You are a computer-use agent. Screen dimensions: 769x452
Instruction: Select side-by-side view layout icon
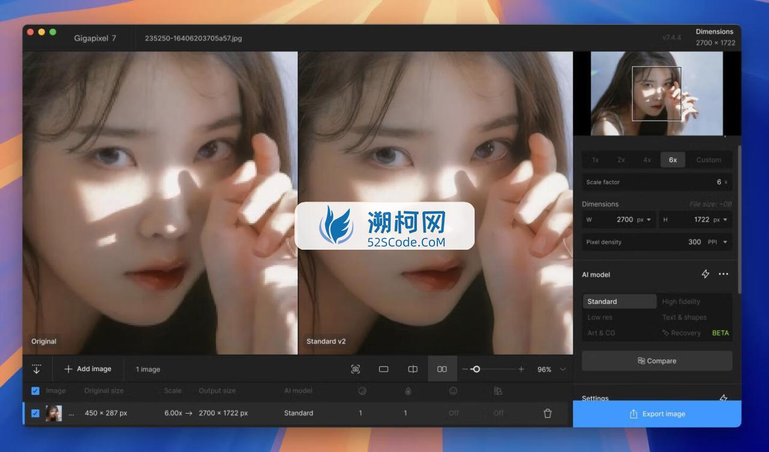[x=442, y=369]
